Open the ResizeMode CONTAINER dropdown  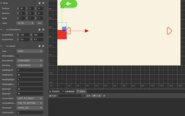(x=30, y=61)
